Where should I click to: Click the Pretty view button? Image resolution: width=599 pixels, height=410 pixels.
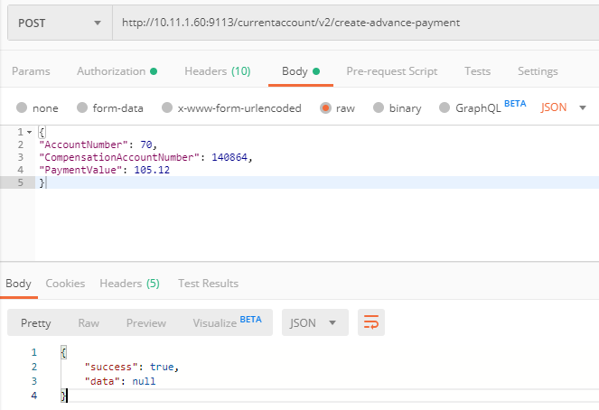(x=36, y=322)
